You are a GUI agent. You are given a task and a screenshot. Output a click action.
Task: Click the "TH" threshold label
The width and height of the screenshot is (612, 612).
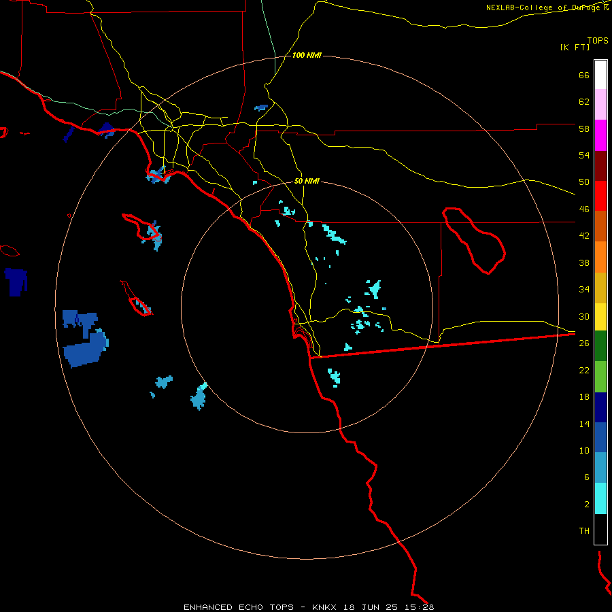(x=584, y=531)
